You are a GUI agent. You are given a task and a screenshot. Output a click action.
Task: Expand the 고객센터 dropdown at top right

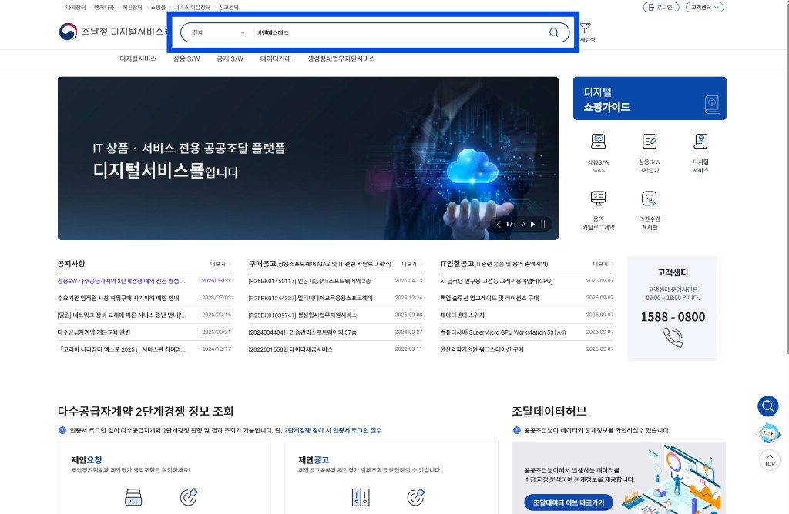704,8
